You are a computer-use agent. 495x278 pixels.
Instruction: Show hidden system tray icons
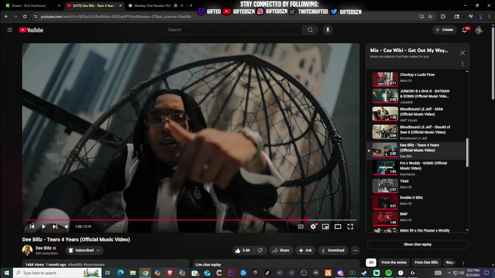[449, 273]
